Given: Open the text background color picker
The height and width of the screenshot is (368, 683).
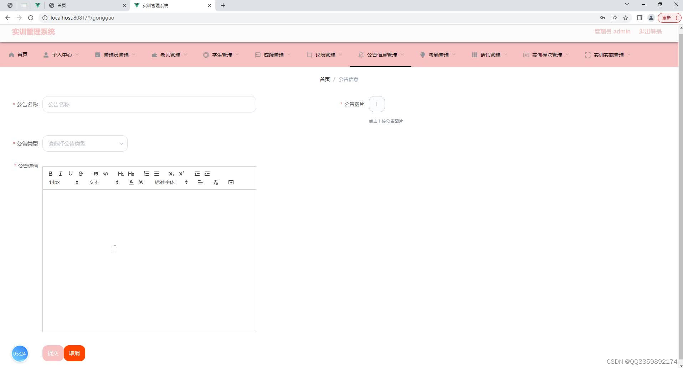Looking at the screenshot, I should pyautogui.click(x=141, y=182).
